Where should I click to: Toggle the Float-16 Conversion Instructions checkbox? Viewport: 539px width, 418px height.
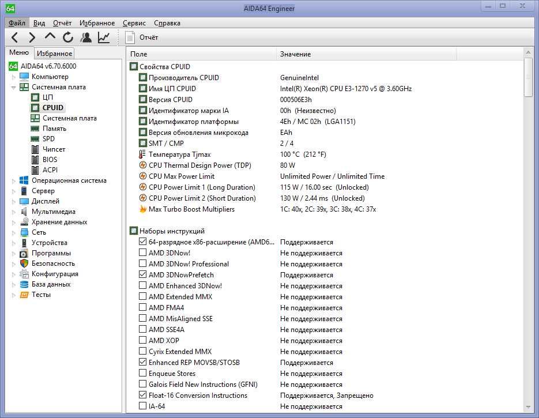click(142, 395)
